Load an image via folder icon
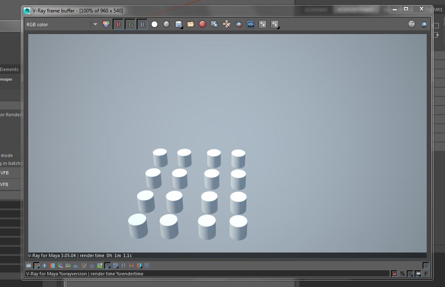The height and width of the screenshot is (287, 445). (191, 25)
